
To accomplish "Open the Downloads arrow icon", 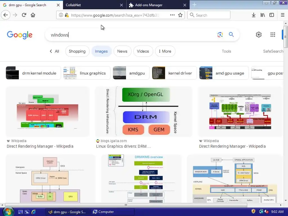I will 254,15.
